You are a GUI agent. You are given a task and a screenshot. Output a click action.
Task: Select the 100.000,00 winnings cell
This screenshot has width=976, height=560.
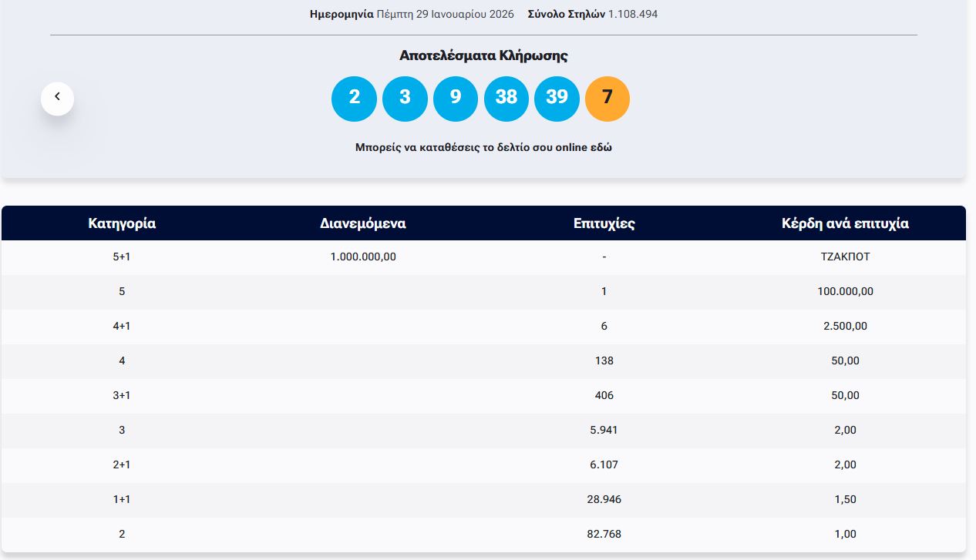[845, 292]
